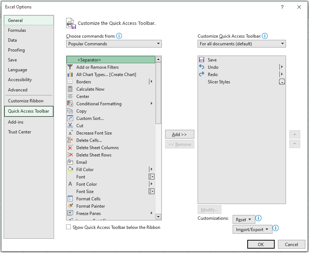Click info icon beside Customize Quick Access Toolbar
Viewport: 309px width, 253px height.
click(x=265, y=36)
